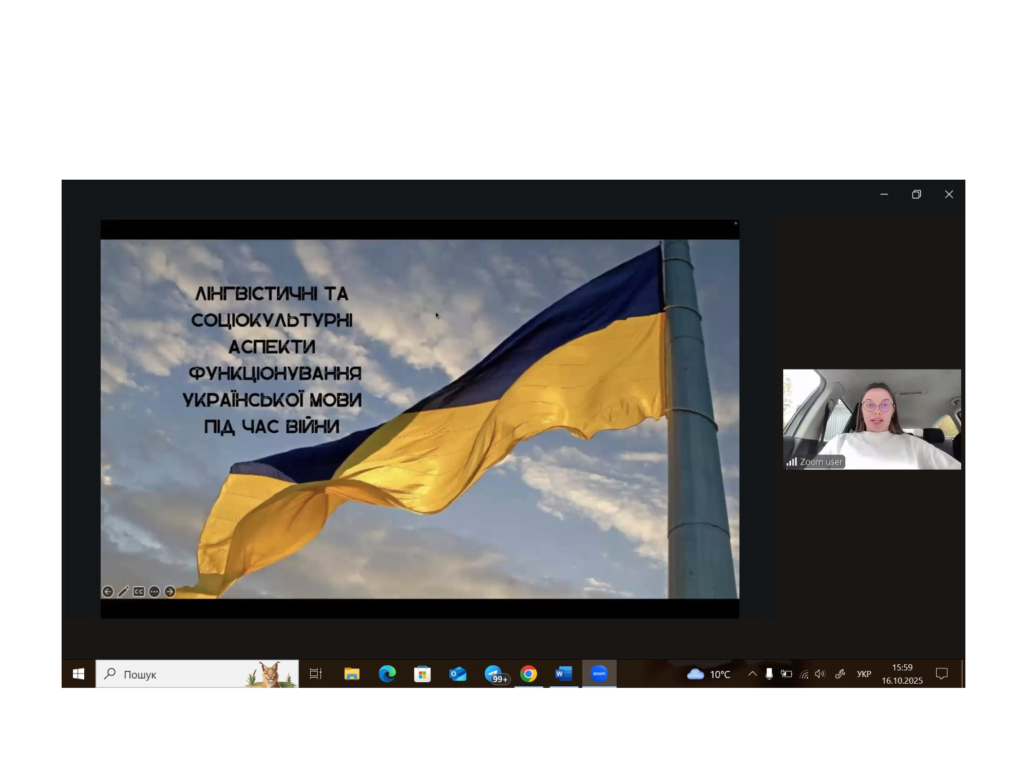Advance to next slide arrow
The image size is (1027, 770).
tap(170, 592)
